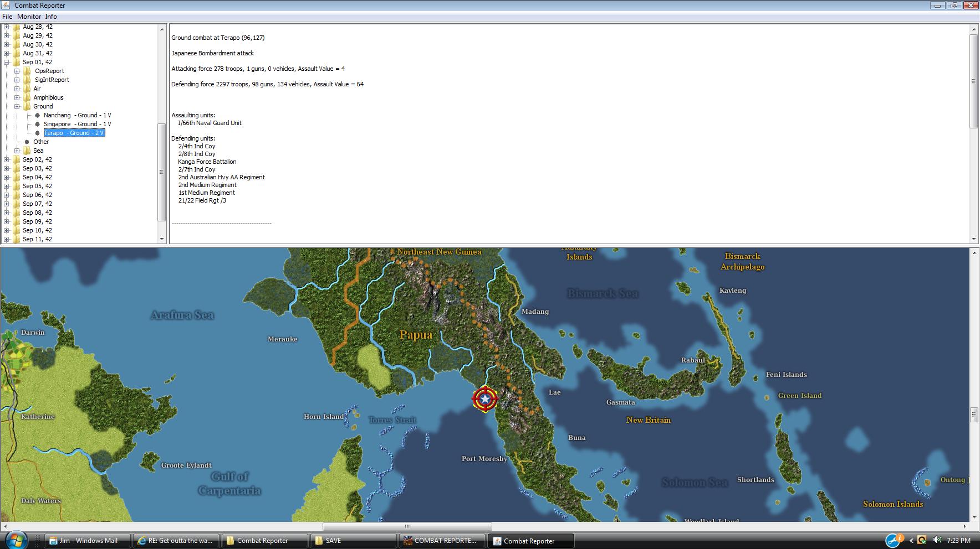Select the Nanchang - Ground - 1 V report
This screenshot has width=980, height=549.
[x=78, y=115]
